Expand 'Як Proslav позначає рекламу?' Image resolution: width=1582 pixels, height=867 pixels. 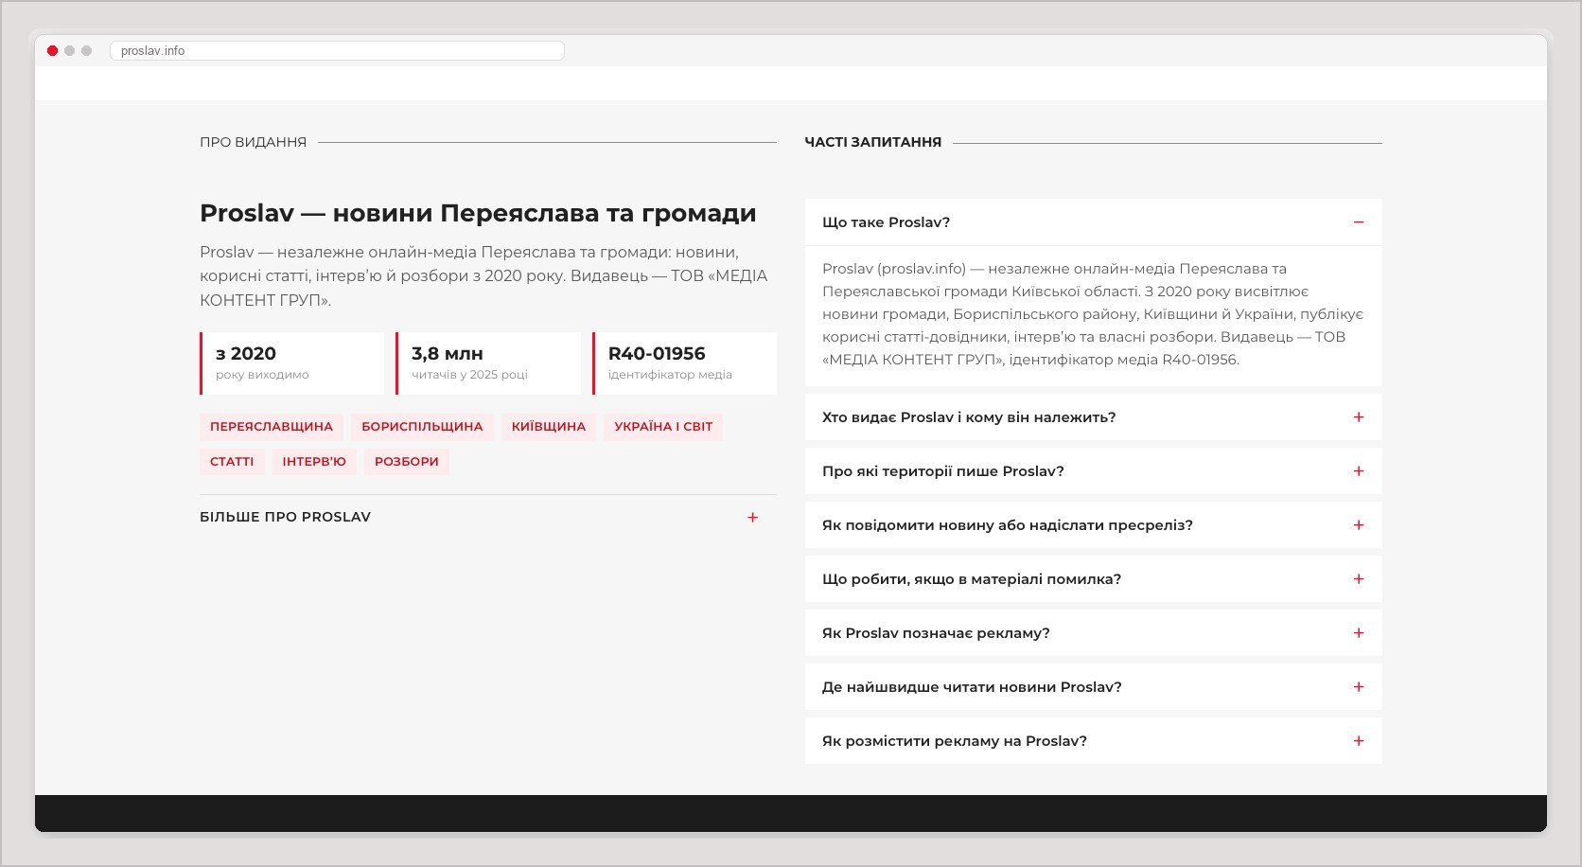1093,633
